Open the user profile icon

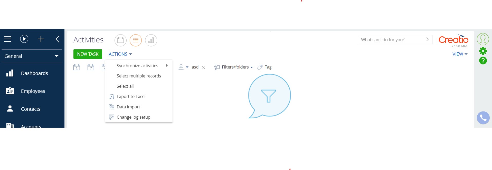483,39
